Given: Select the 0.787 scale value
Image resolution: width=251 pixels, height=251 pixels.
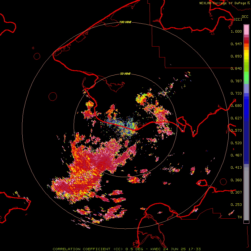Looking at the screenshot, I should pos(236,81).
